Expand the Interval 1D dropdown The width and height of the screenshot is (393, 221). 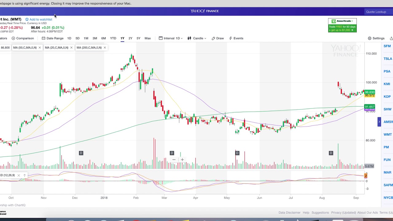tap(171, 38)
